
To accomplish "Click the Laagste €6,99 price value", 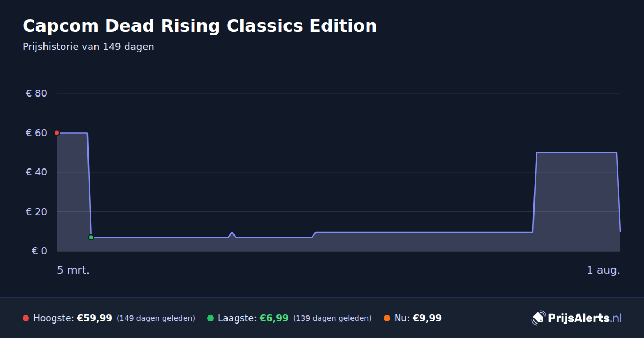I will click(274, 318).
